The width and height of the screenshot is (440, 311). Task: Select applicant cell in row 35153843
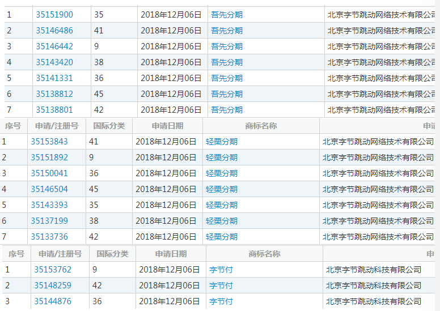[x=378, y=142]
